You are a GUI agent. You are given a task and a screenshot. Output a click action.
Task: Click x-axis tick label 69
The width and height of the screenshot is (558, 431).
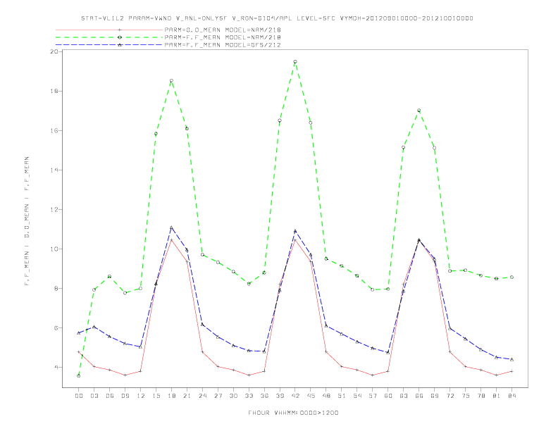[x=435, y=396]
